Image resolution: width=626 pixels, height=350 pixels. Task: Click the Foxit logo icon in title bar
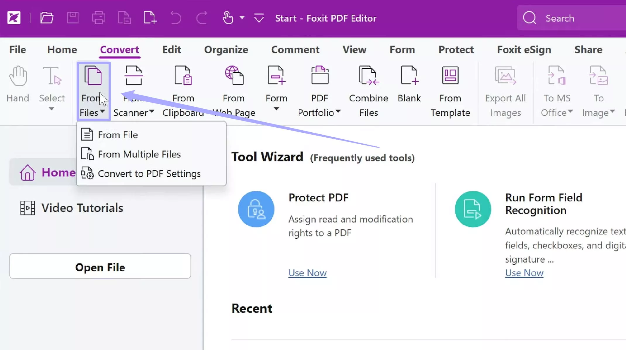(x=14, y=18)
